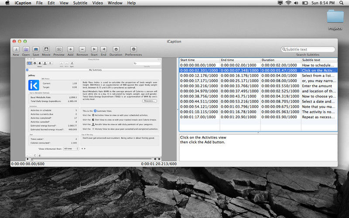Screen dimensions: 349x218
Task: Play the movie in the video pane
Action: (27, 159)
